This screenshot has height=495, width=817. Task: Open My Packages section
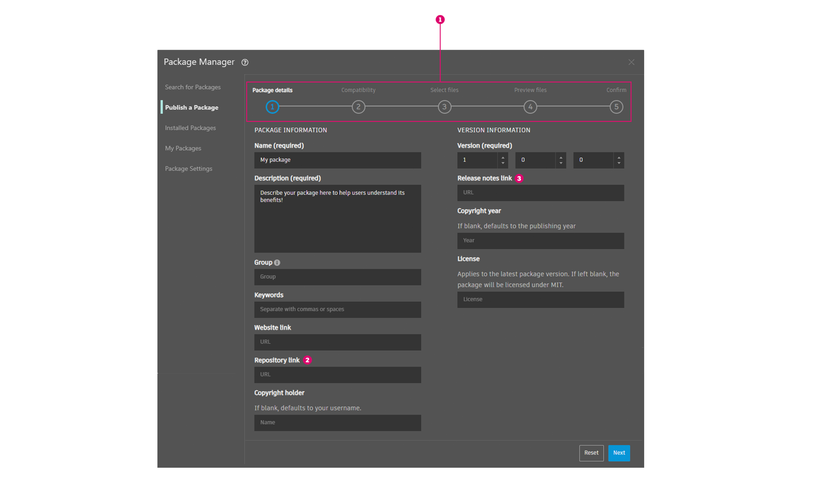(x=183, y=149)
